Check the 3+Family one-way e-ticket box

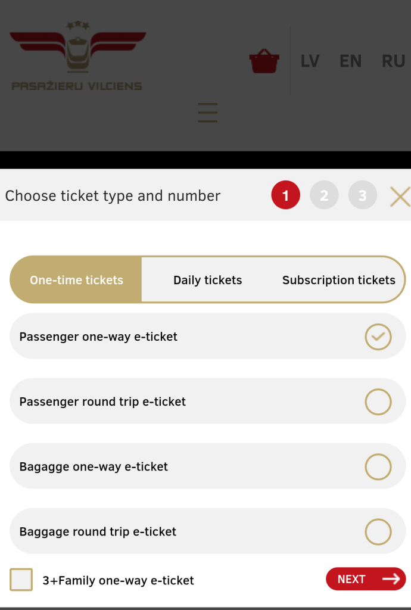(x=21, y=580)
